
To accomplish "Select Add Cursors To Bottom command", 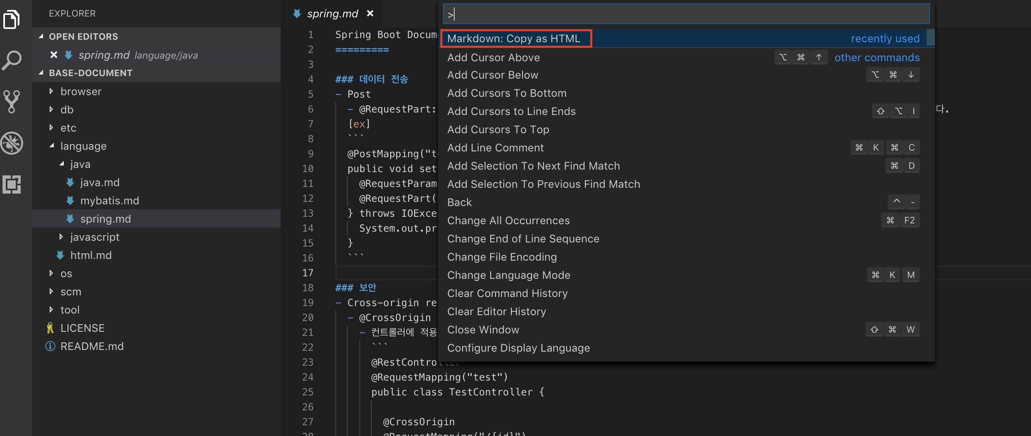I will pyautogui.click(x=686, y=93).
